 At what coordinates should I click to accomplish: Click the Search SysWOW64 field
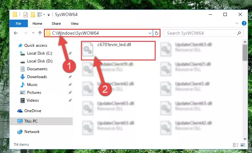[x=204, y=33]
